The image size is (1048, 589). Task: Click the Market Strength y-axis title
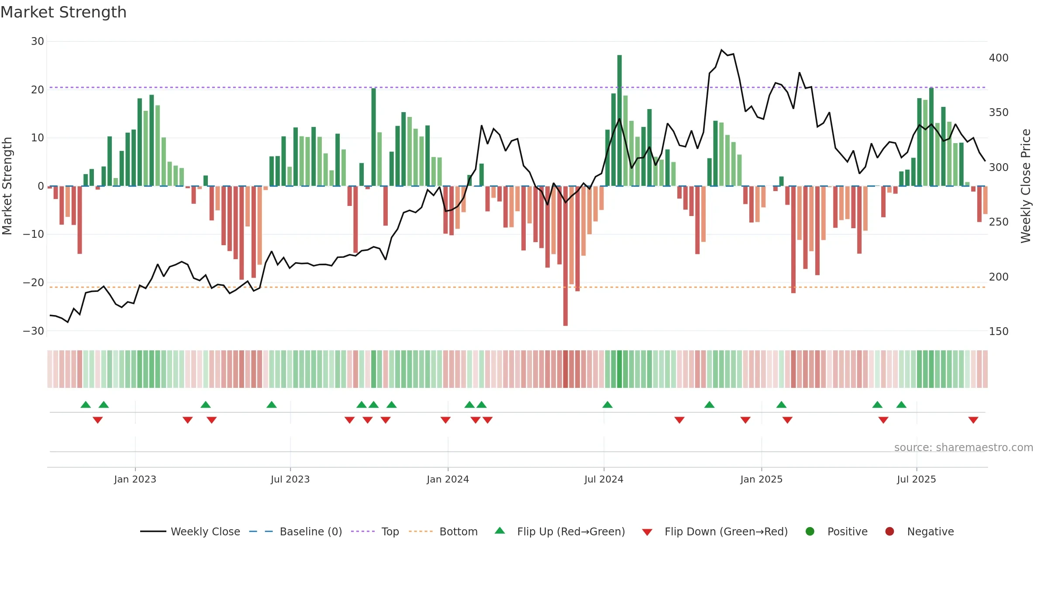[x=7, y=186]
